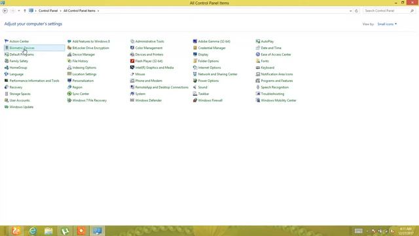
Task: Open the Windows 7 File Recovery link
Action: point(90,100)
